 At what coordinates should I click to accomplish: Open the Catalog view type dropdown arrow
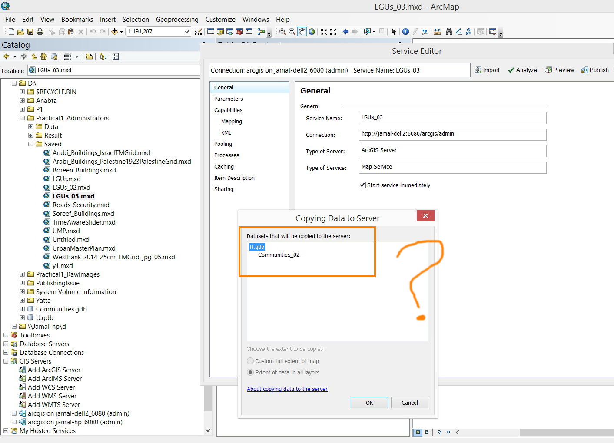tap(76, 56)
